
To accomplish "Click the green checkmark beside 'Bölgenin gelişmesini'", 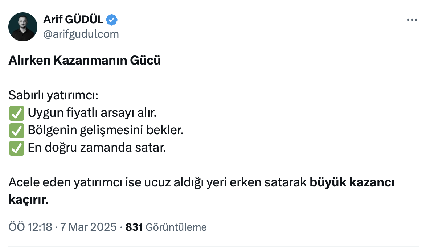I will tap(16, 131).
